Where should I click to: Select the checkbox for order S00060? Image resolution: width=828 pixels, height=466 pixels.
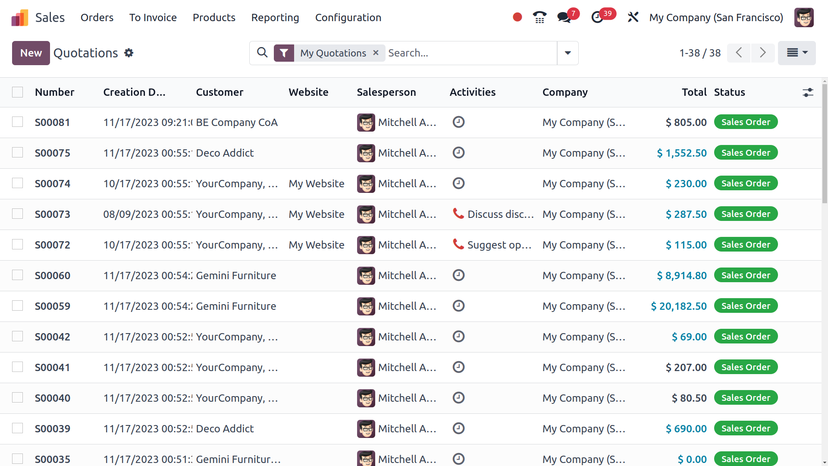(x=18, y=275)
